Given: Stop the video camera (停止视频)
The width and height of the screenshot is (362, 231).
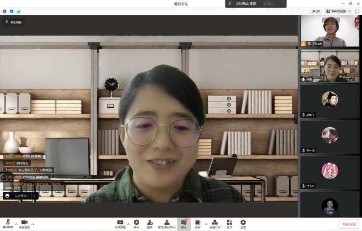Looking at the screenshot, I should 24,223.
